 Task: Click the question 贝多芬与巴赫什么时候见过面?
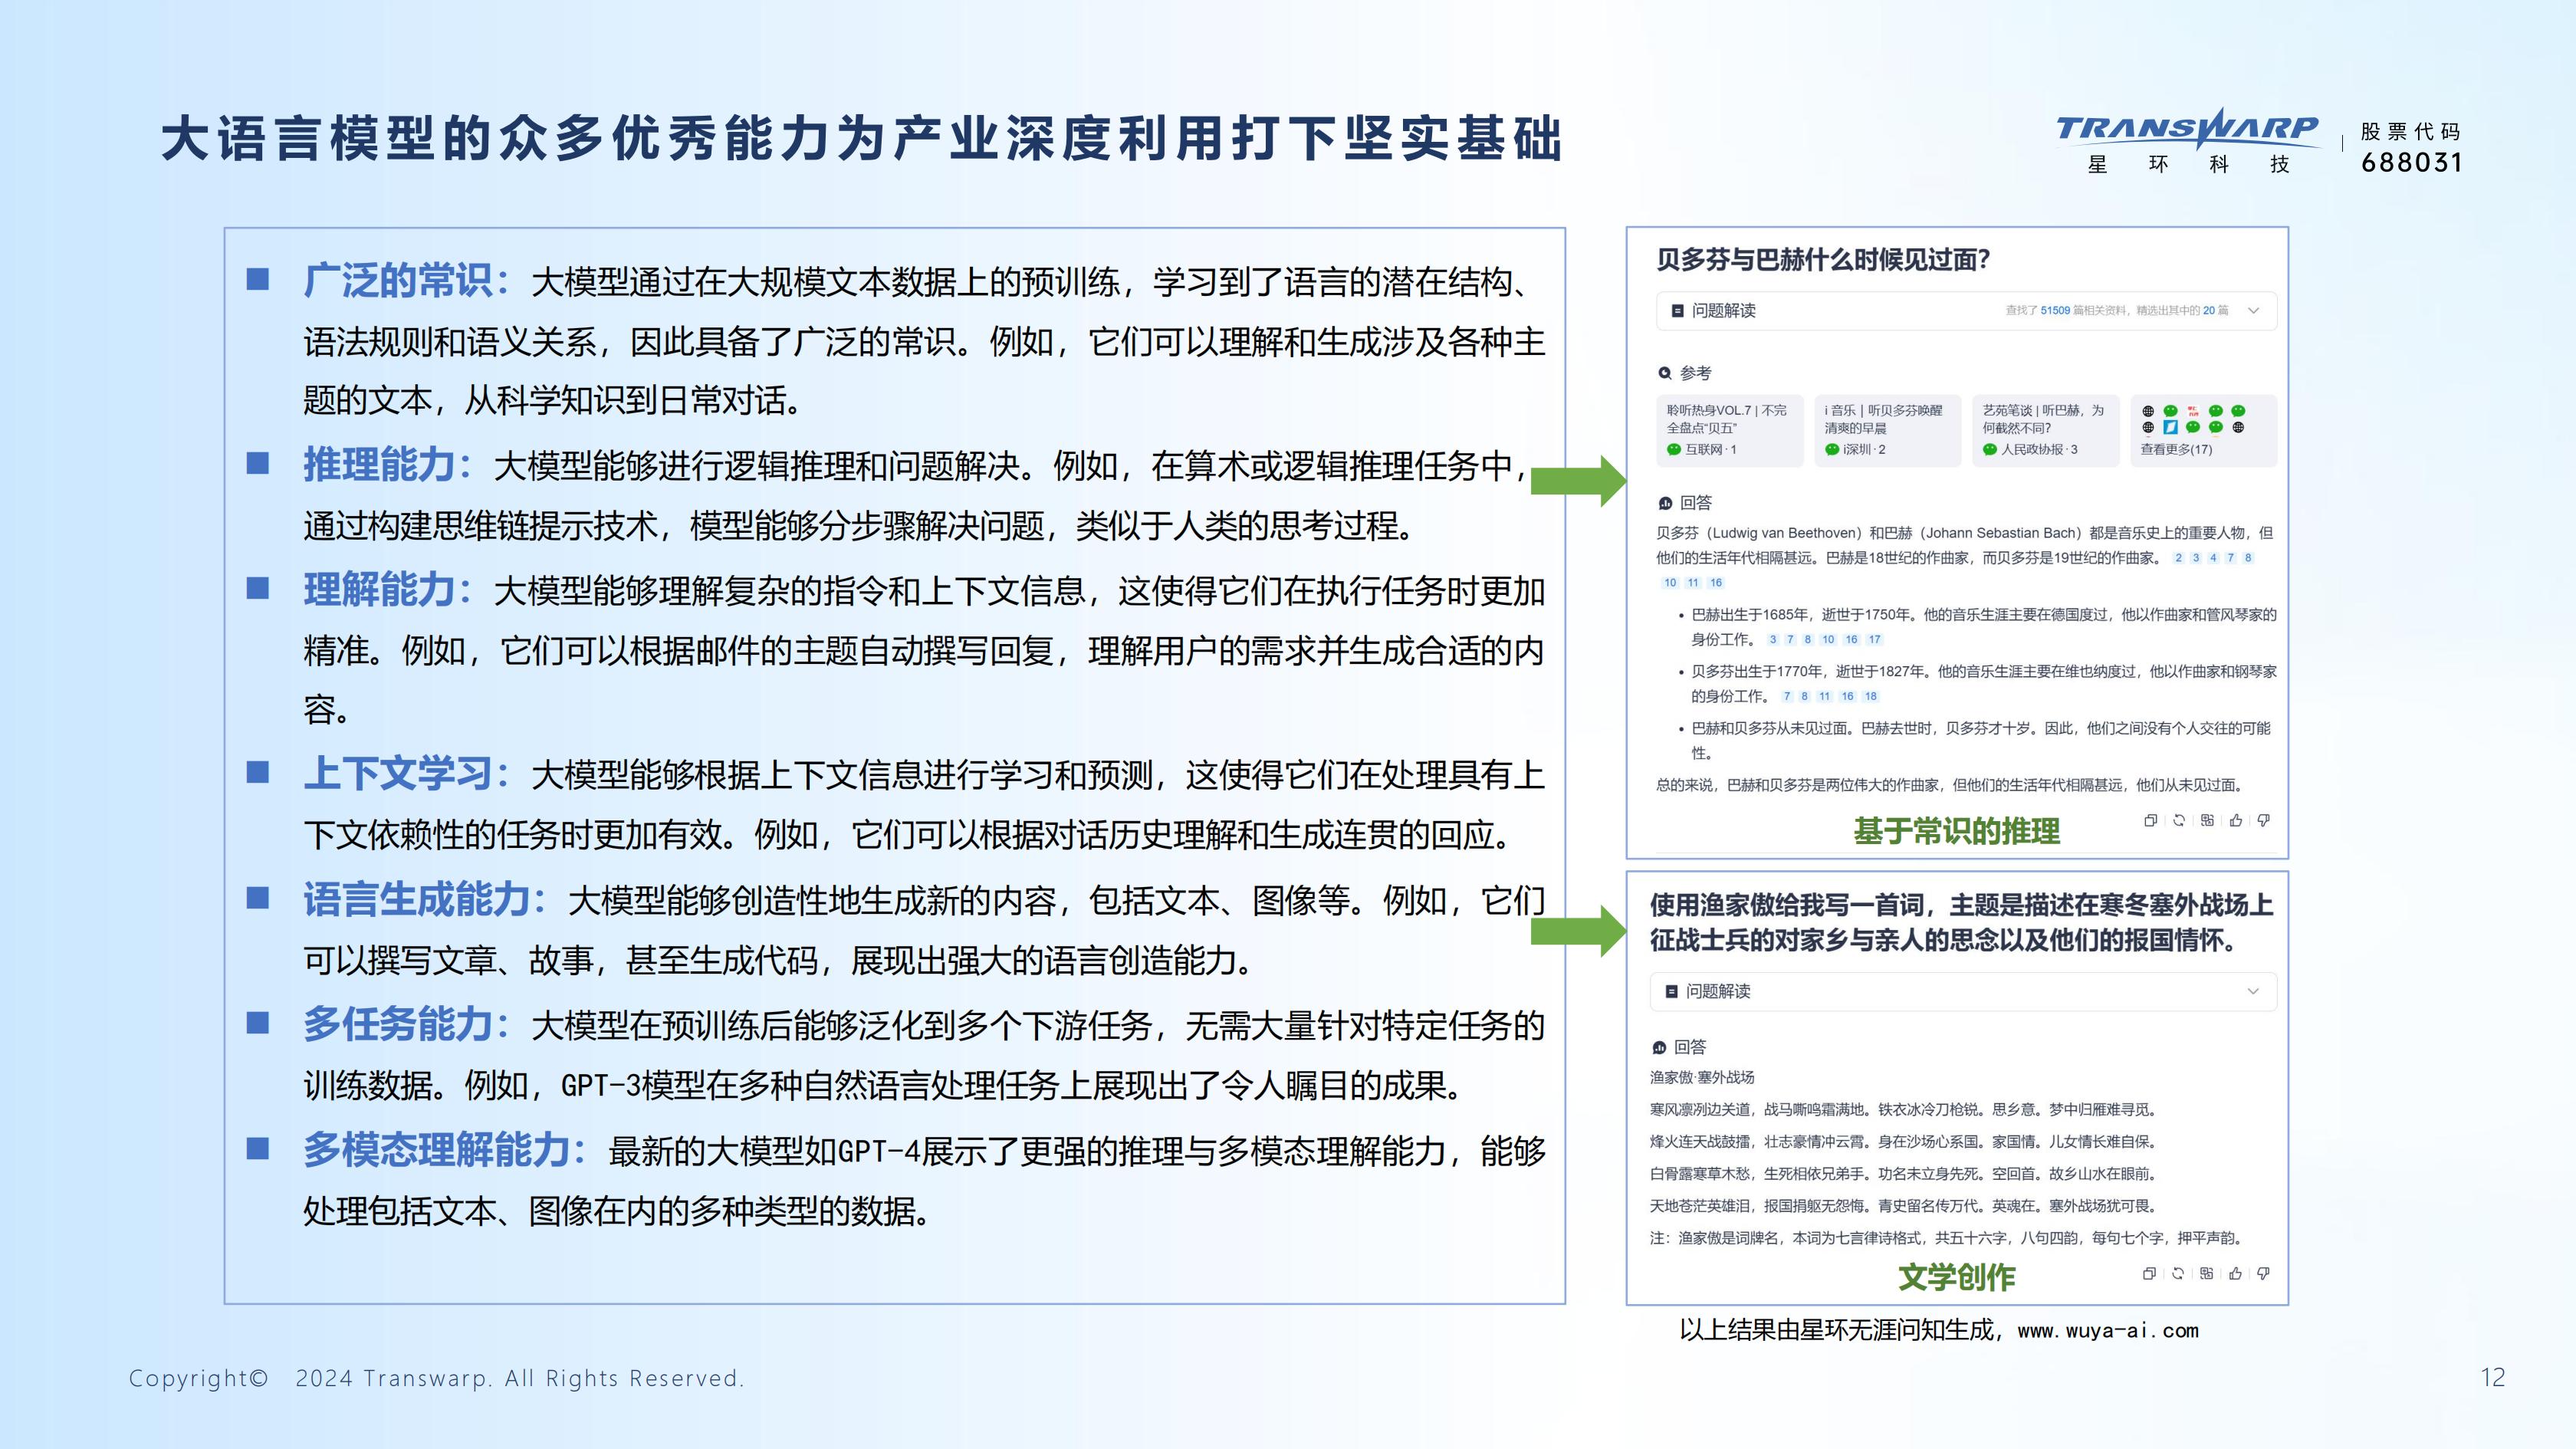pyautogui.click(x=1823, y=260)
